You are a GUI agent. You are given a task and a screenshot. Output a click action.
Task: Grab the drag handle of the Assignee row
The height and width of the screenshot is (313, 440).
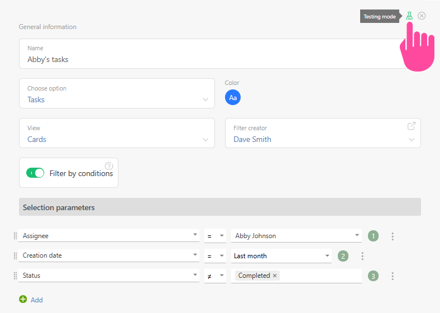pos(15,236)
